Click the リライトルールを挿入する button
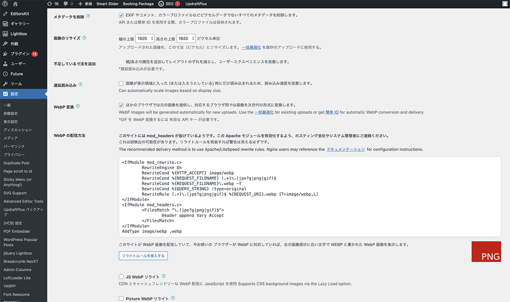Screen dimensions: 510x302 (x=143, y=256)
